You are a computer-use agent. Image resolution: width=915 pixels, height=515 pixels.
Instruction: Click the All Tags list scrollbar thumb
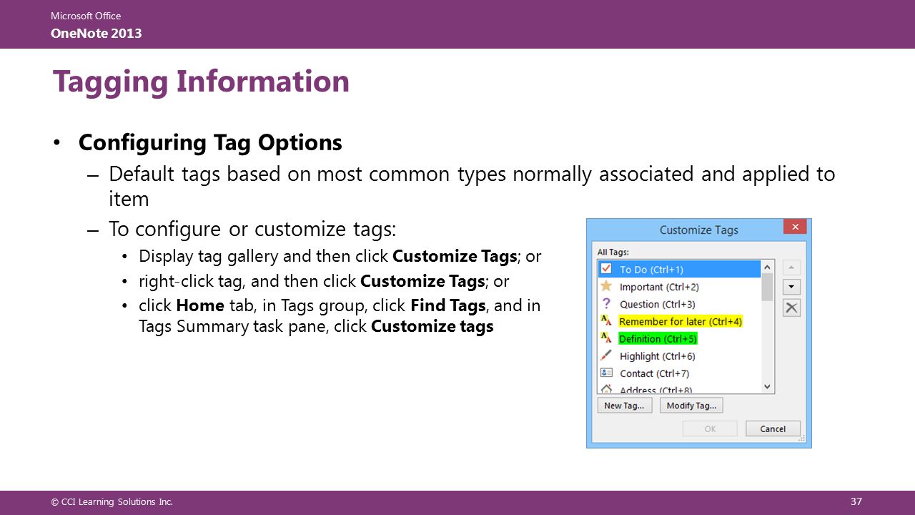tap(768, 287)
